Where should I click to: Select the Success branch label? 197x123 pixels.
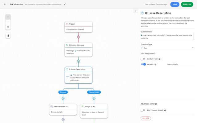click(x=63, y=92)
